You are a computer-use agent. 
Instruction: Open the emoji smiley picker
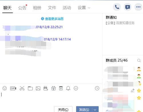5,88
